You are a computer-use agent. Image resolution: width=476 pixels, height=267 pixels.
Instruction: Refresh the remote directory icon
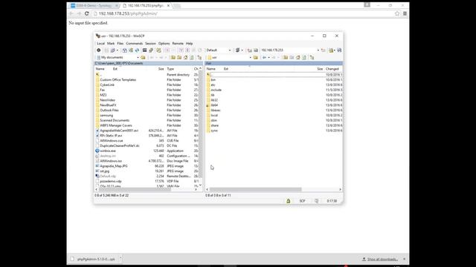pos(304,58)
